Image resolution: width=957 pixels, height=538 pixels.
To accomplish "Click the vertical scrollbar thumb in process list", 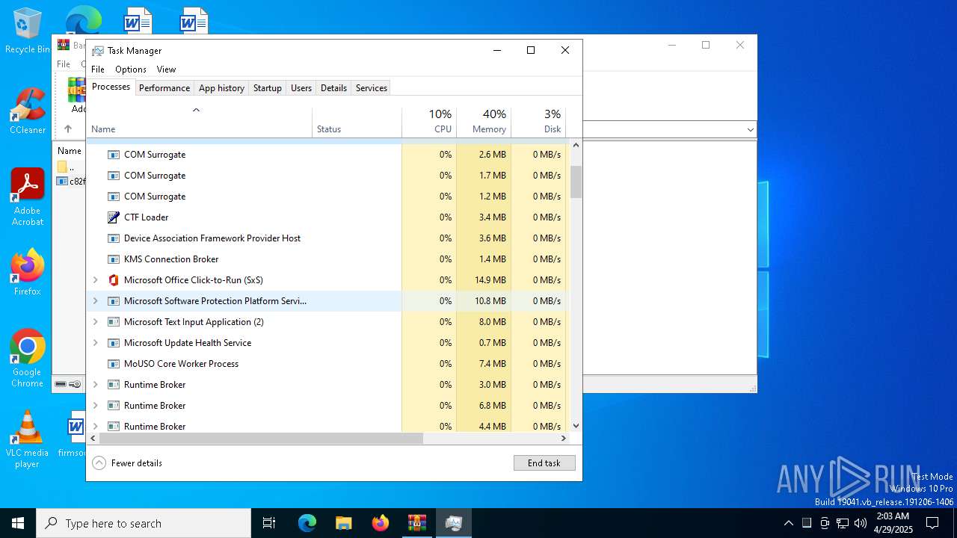I will coord(576,182).
